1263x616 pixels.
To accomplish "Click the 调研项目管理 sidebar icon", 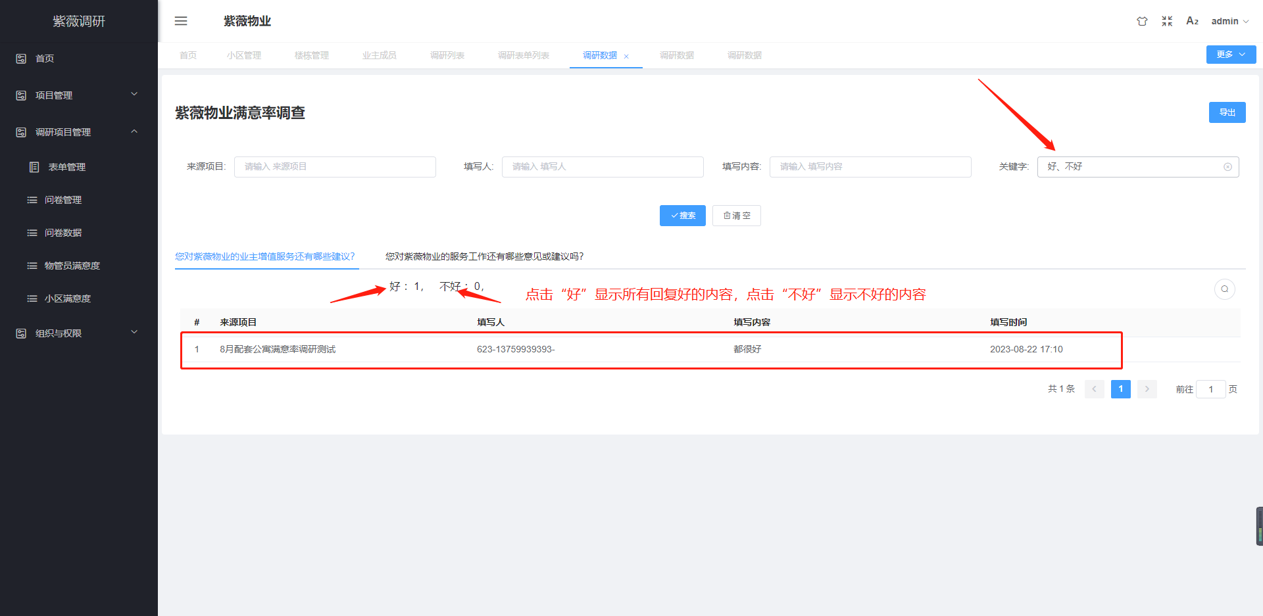I will coord(21,132).
